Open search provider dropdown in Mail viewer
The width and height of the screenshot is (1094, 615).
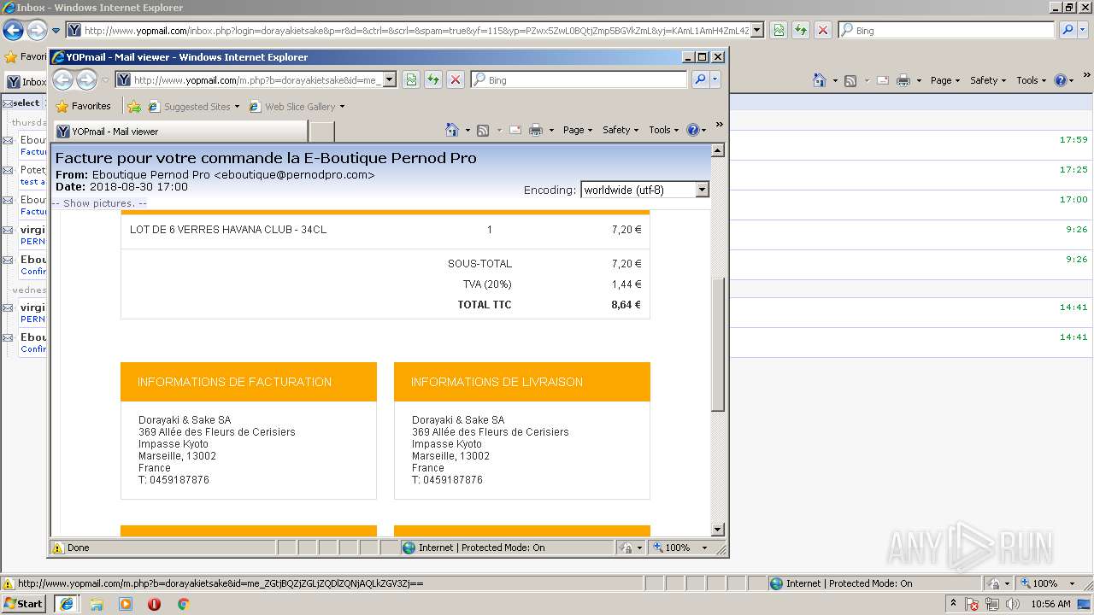[x=715, y=79]
